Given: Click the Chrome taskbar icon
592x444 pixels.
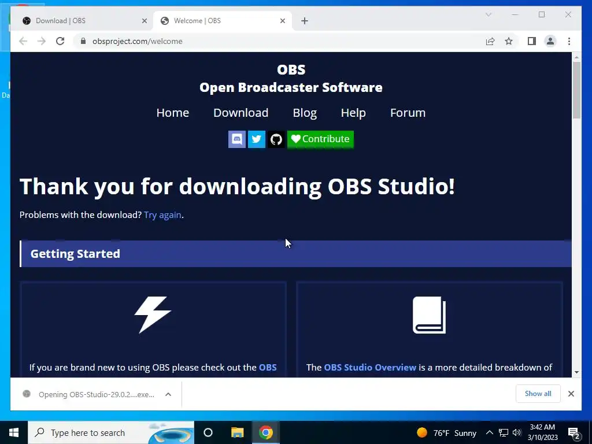Looking at the screenshot, I should [266, 432].
